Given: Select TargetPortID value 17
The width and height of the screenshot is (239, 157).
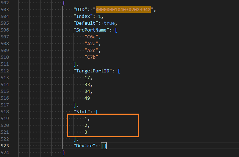Looking at the screenshot, I should [87, 78].
